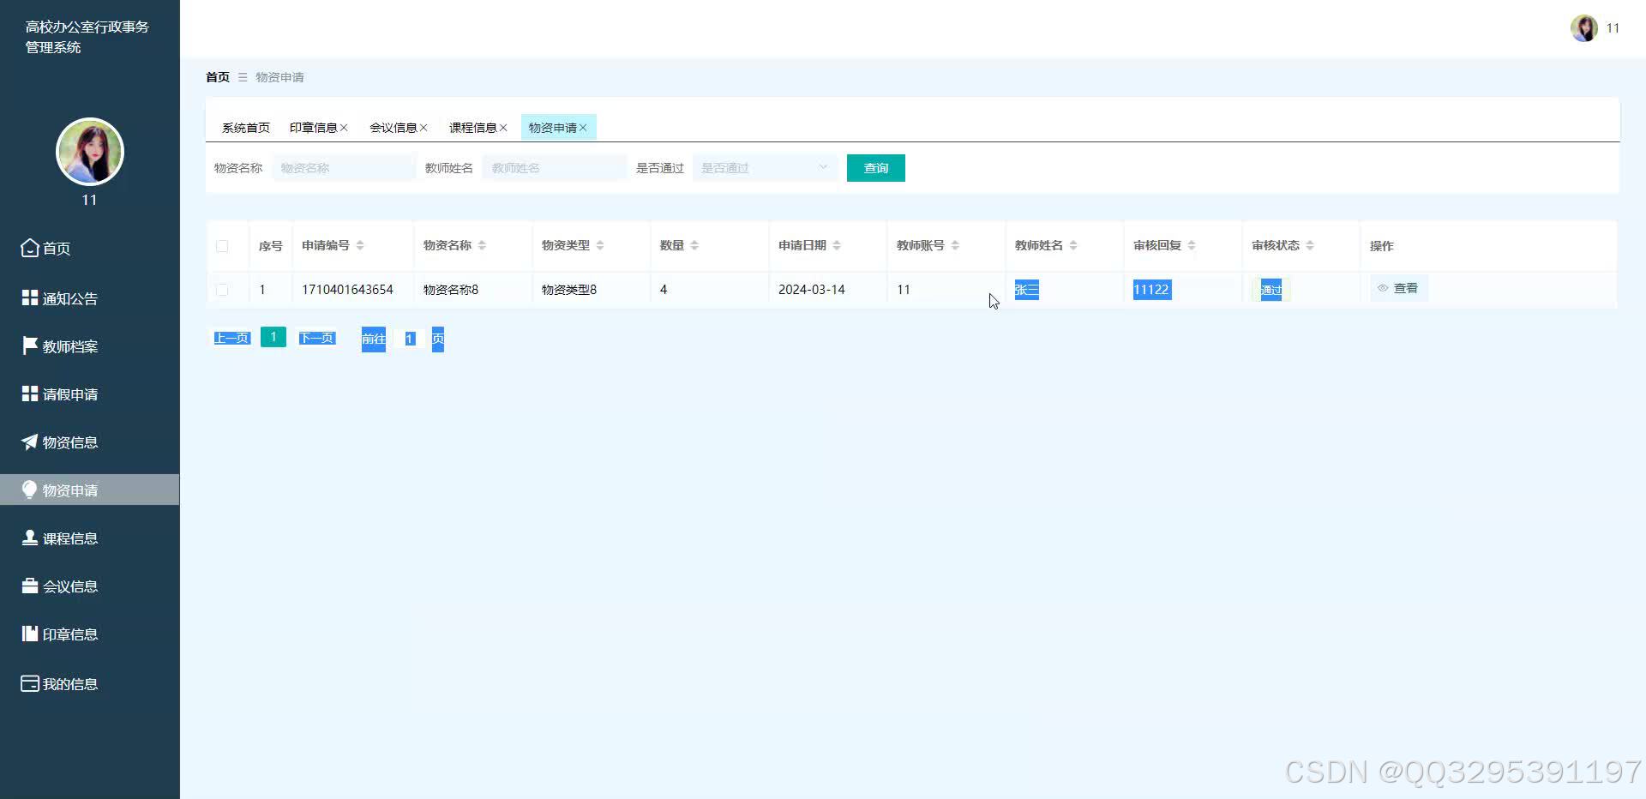The width and height of the screenshot is (1646, 799).
Task: Click the 查看 button in row 1
Action: coord(1398,289)
